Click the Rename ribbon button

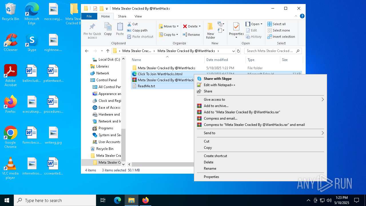[x=191, y=35]
